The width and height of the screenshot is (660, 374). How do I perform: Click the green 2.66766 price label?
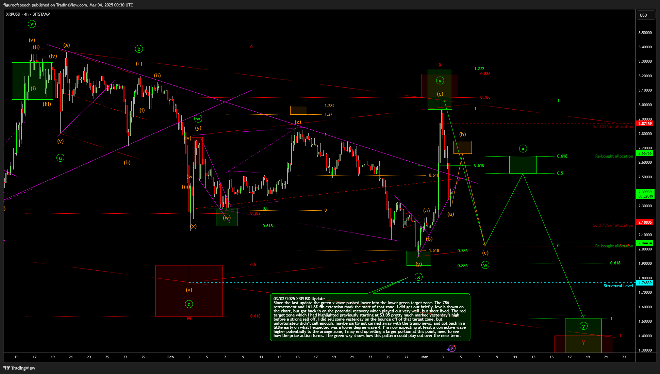pyautogui.click(x=645, y=153)
